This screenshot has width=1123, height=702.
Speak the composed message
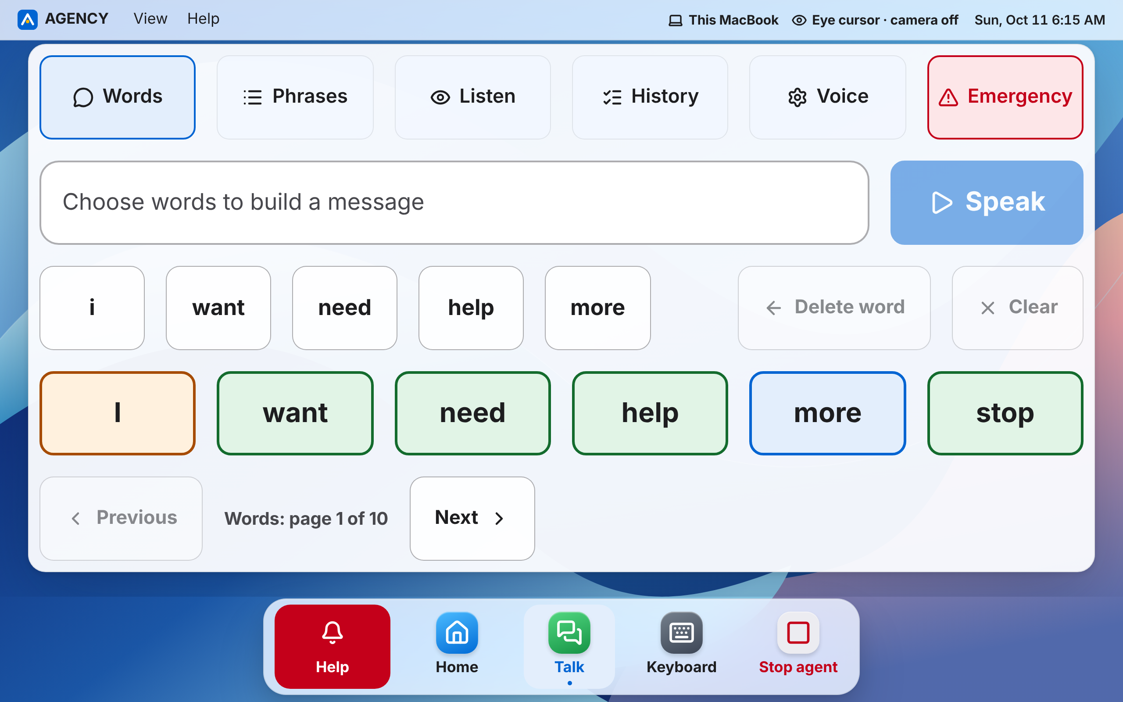coord(987,202)
